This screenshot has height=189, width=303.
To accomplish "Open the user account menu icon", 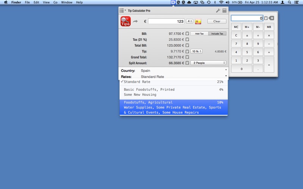I will click(283, 2).
